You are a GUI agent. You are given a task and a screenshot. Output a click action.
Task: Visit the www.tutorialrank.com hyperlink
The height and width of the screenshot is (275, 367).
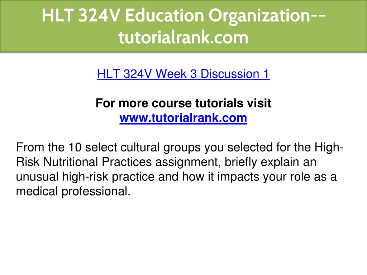coord(183,118)
